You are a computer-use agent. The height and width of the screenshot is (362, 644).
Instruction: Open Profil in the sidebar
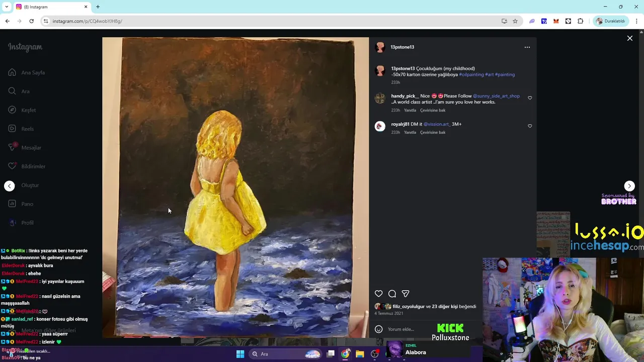(21, 223)
